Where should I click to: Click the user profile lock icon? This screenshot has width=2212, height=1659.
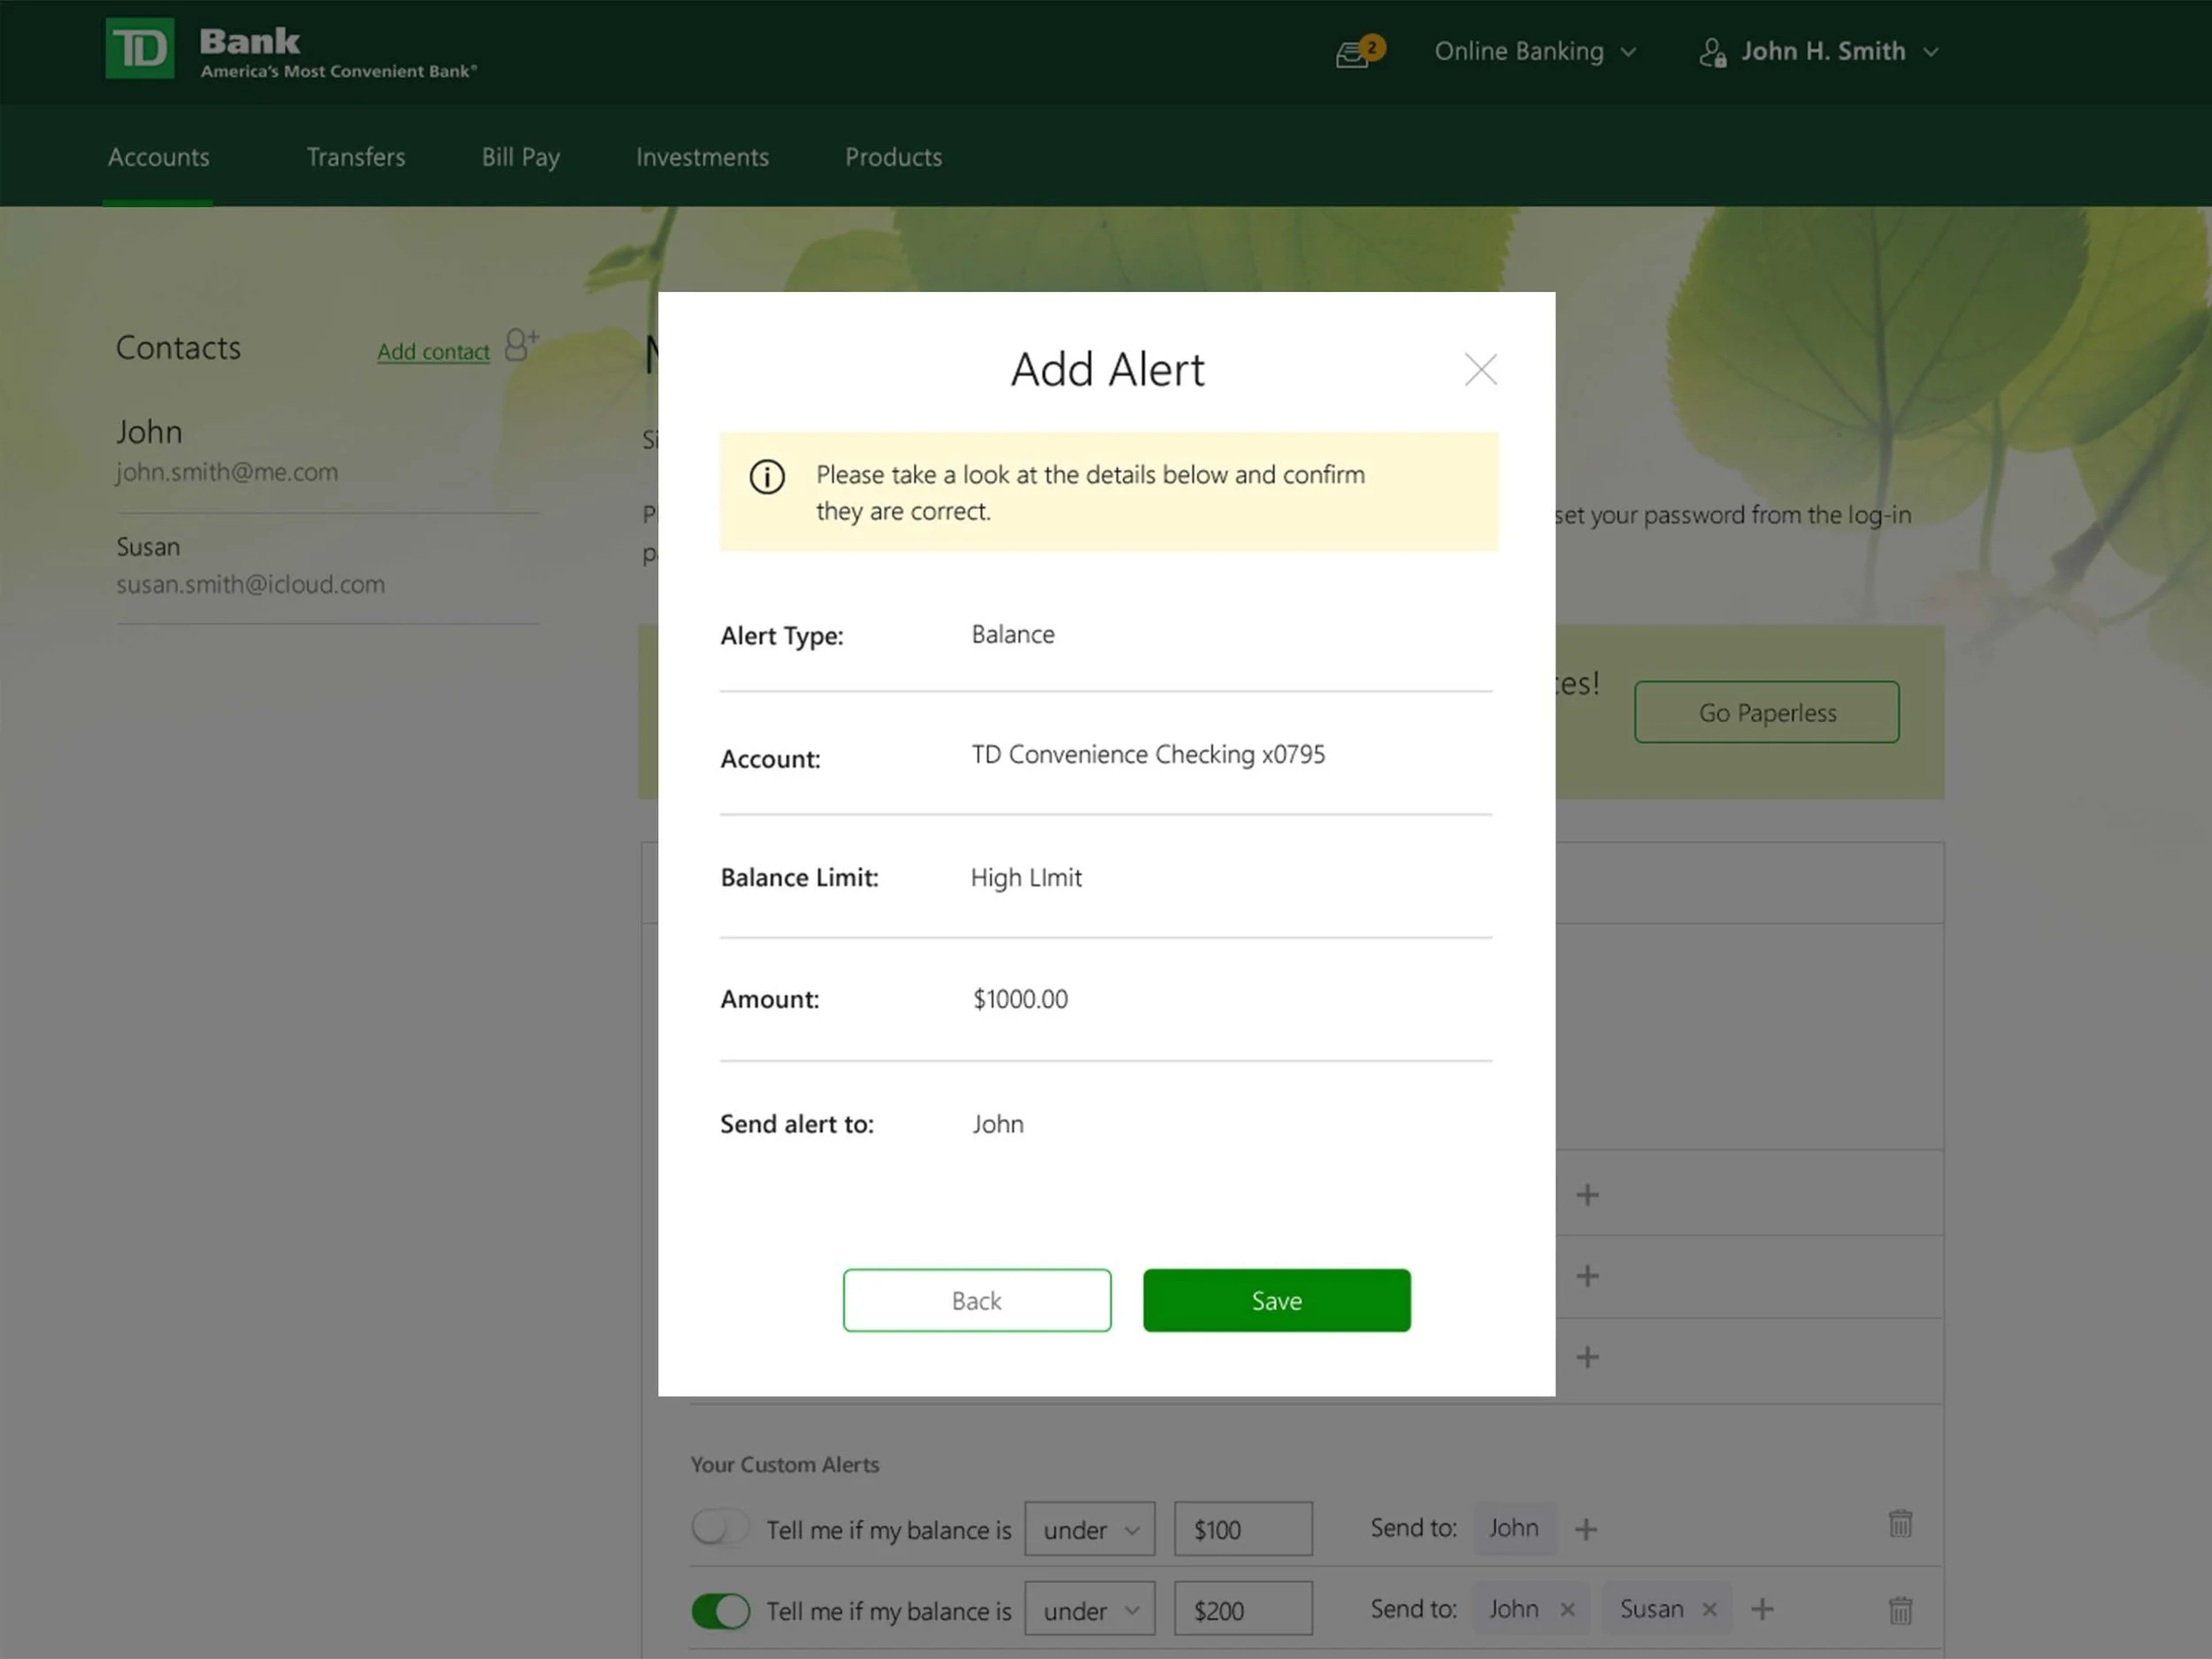pyautogui.click(x=1712, y=52)
